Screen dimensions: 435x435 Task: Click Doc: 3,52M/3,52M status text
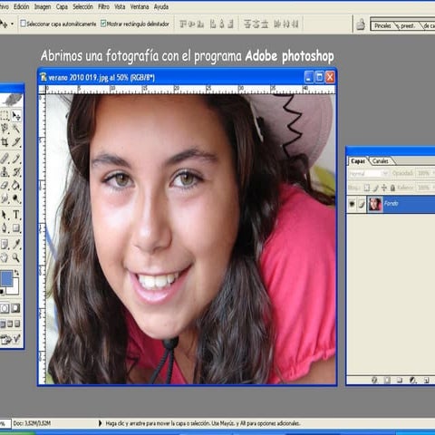(x=32, y=423)
